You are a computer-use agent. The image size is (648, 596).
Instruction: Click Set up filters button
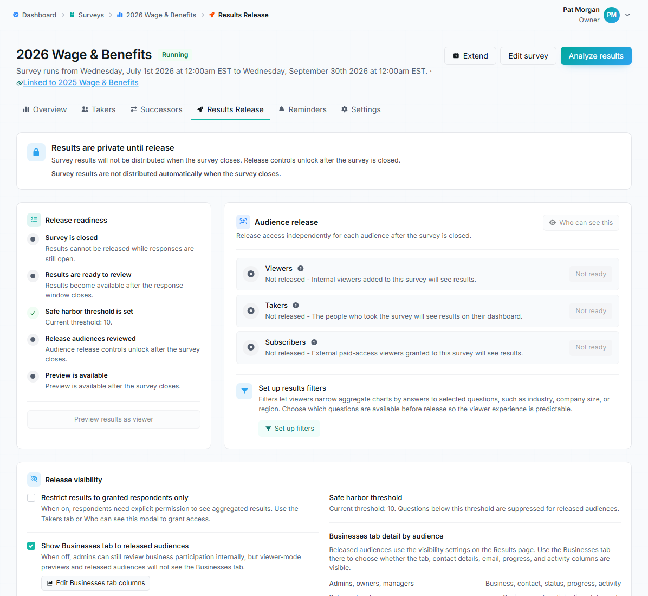[x=289, y=429]
